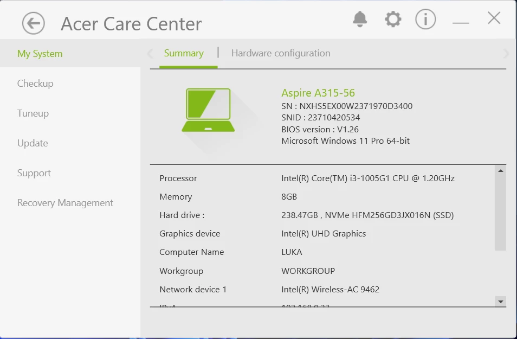Click the LUKA computer name value

tap(292, 252)
